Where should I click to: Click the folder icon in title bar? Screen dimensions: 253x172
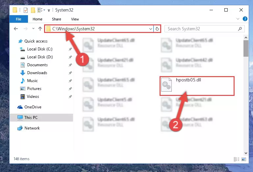15,10
